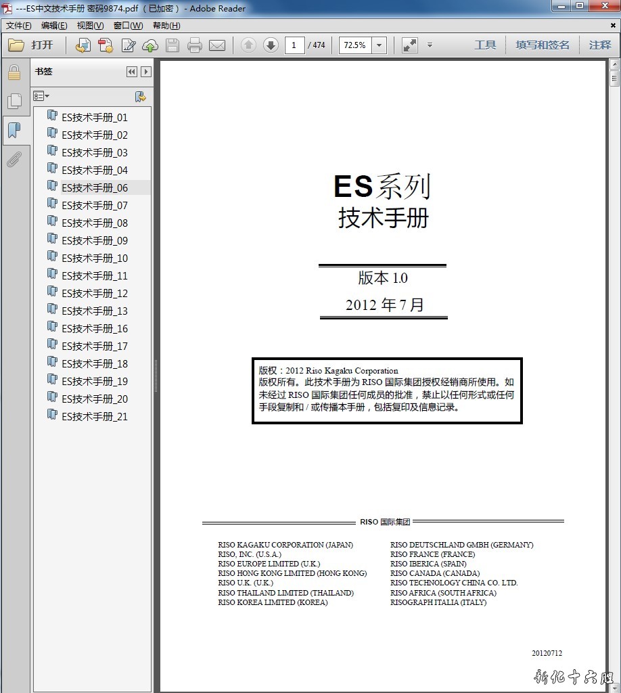Click the full-screen read mode icon

pos(410,45)
